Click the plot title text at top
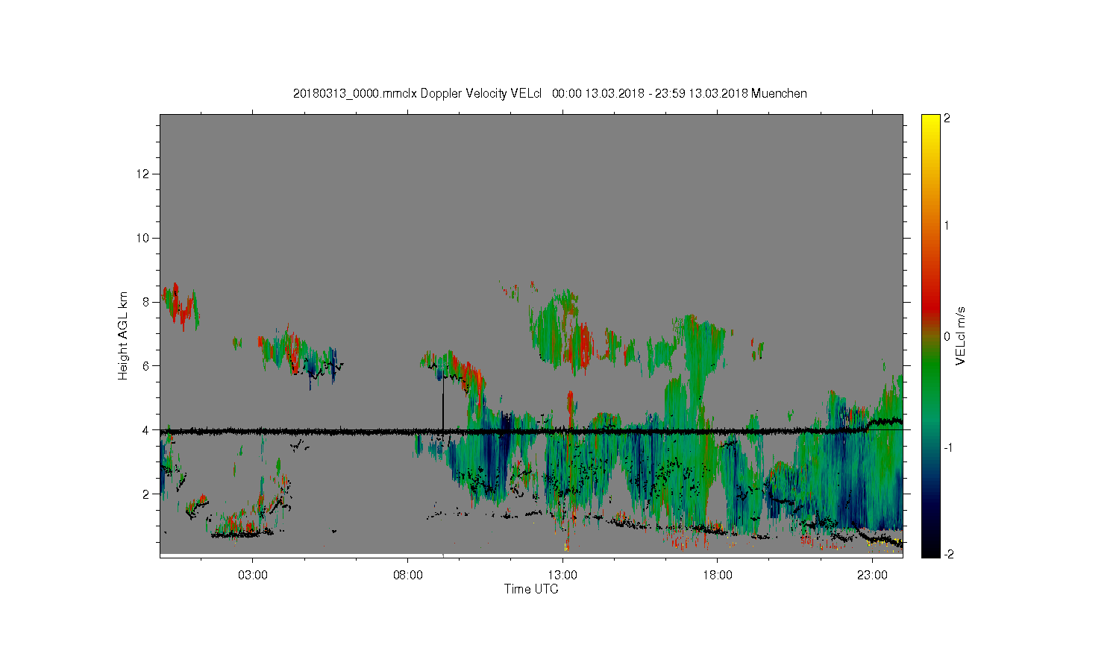This screenshot has height=671, width=1119. coord(550,93)
